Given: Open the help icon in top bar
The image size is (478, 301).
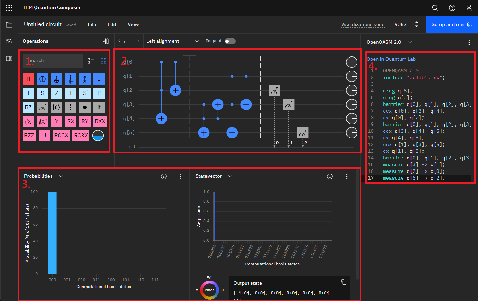Looking at the screenshot, I should coord(452,8).
